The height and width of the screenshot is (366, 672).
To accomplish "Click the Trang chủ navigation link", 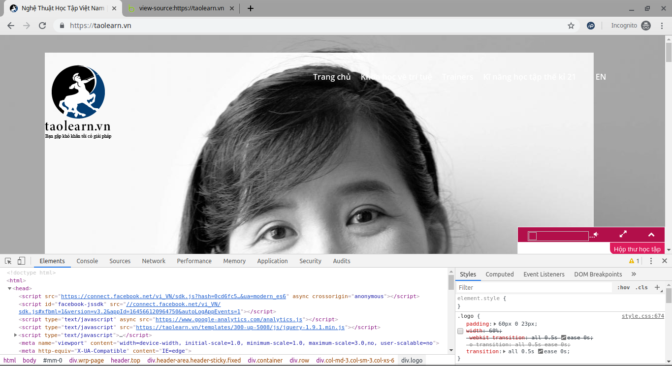I will (x=332, y=77).
